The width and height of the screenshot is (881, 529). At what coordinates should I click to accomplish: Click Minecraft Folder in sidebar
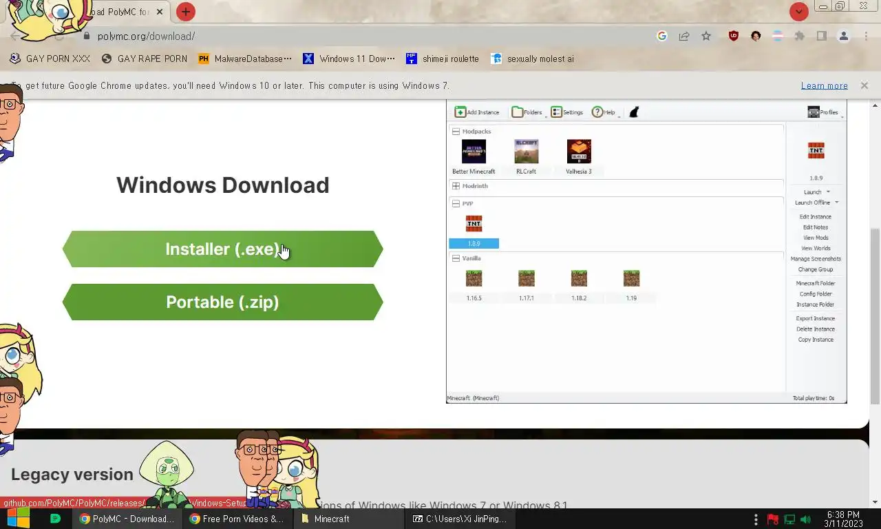(x=816, y=284)
